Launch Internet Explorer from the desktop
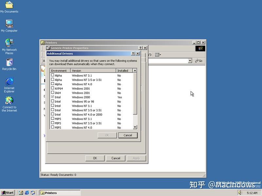Image resolution: width=262 pixels, height=196 pixels. [x=9, y=82]
